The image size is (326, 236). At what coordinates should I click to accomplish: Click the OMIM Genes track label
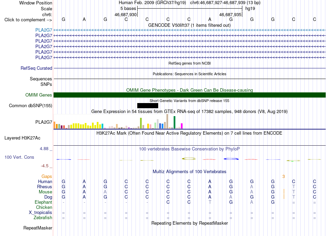click(38, 95)
